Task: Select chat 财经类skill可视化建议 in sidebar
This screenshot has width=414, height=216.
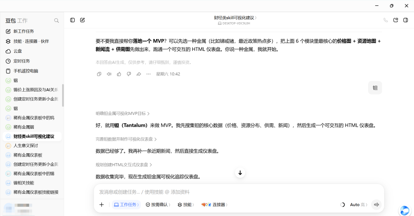Action: 32,136
